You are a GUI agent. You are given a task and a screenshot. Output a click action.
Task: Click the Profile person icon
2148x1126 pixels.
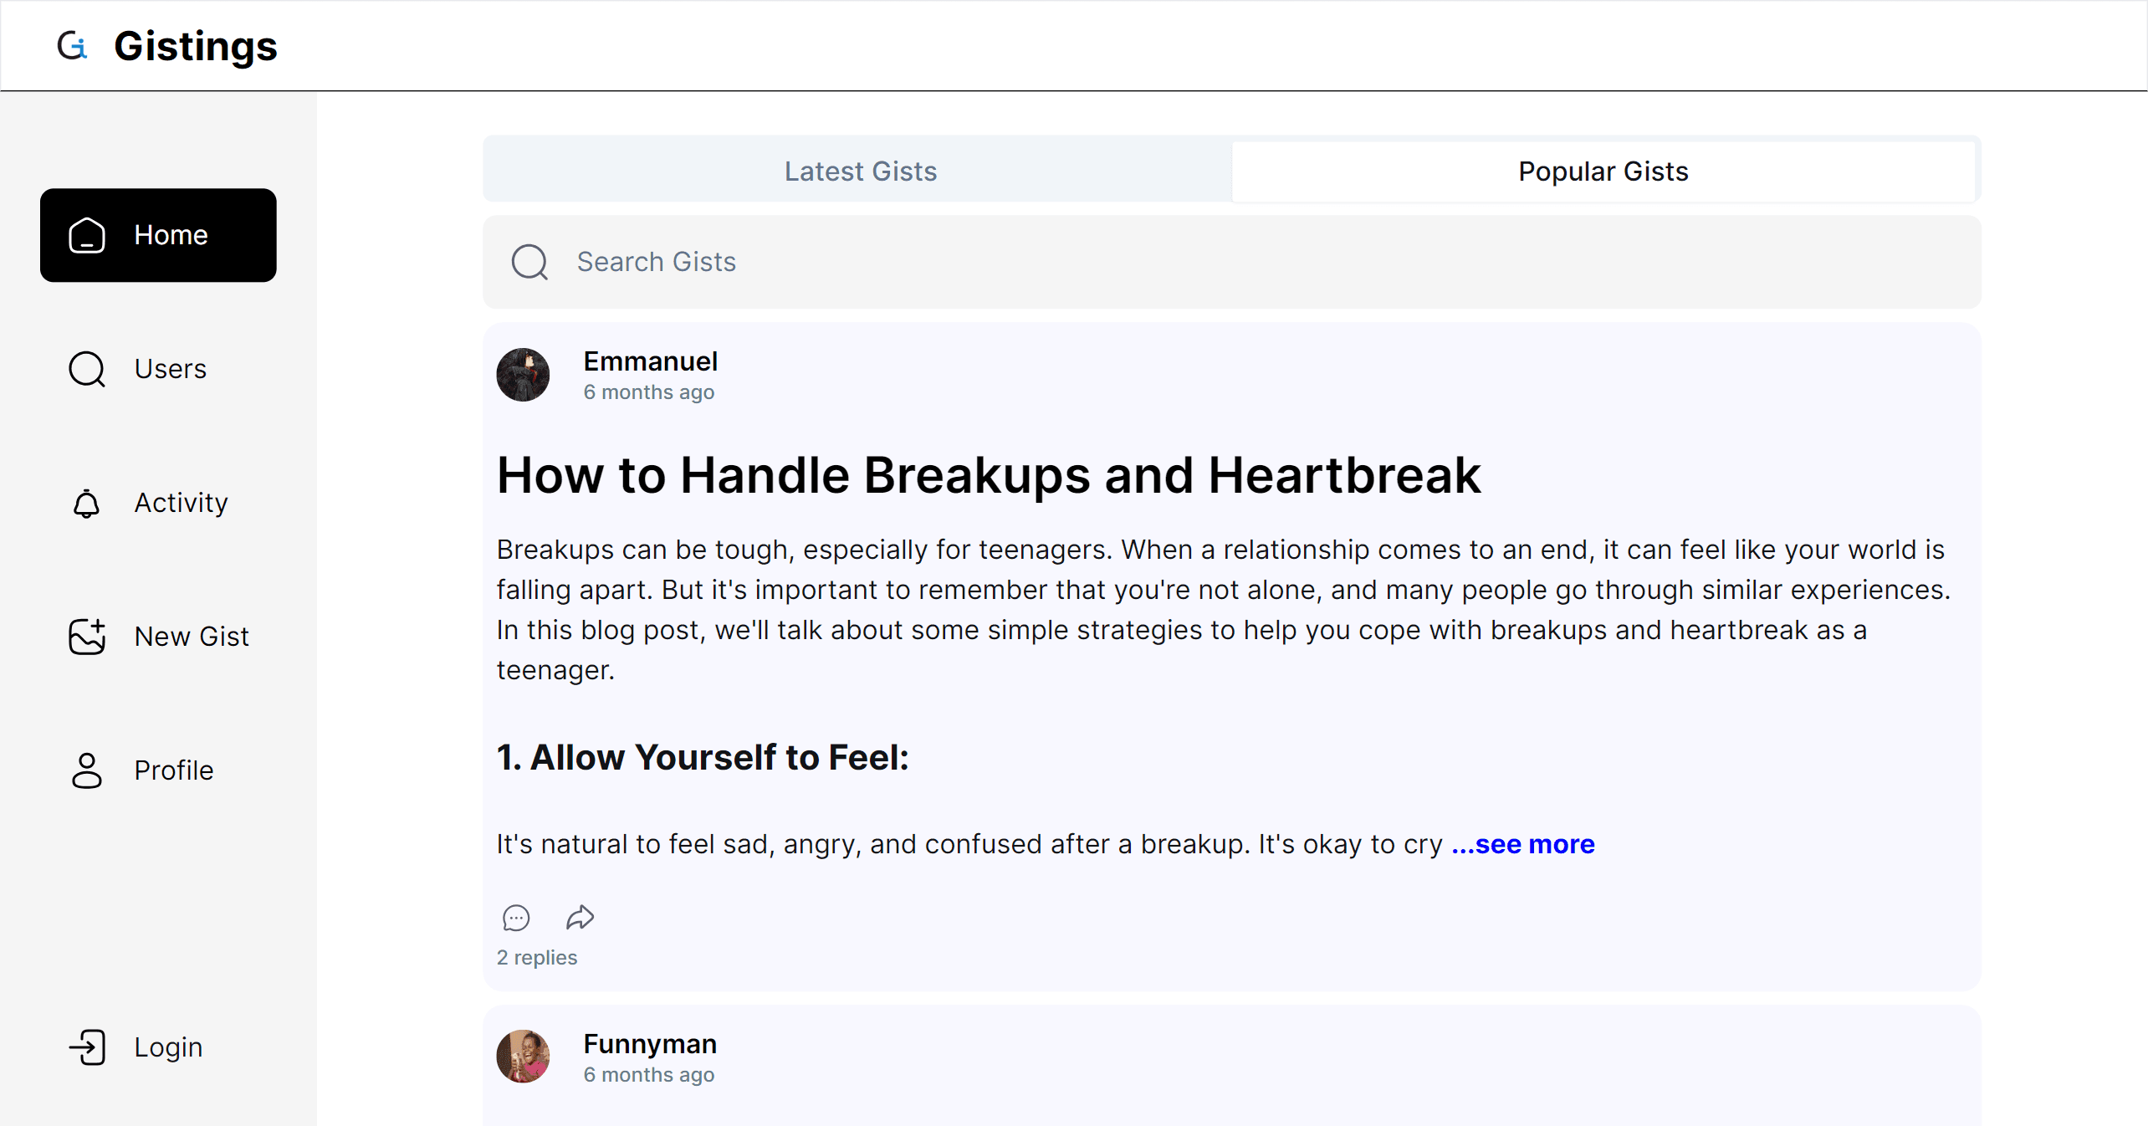click(87, 770)
